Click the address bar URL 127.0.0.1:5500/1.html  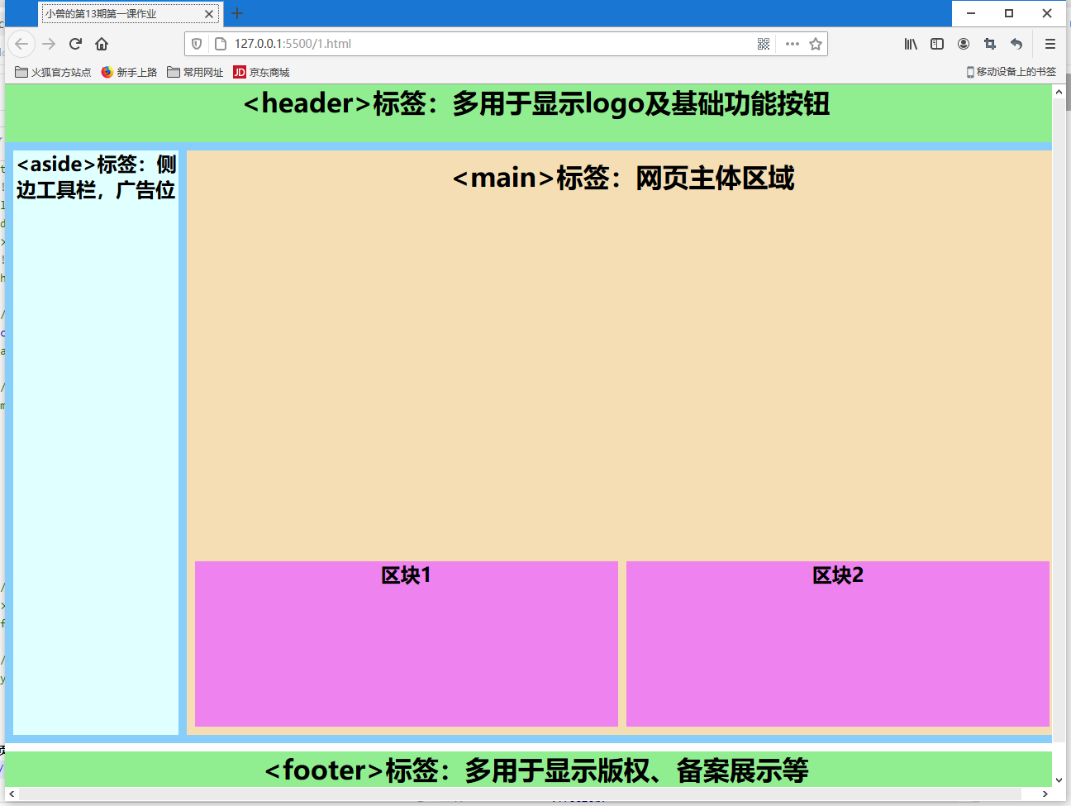(x=293, y=44)
